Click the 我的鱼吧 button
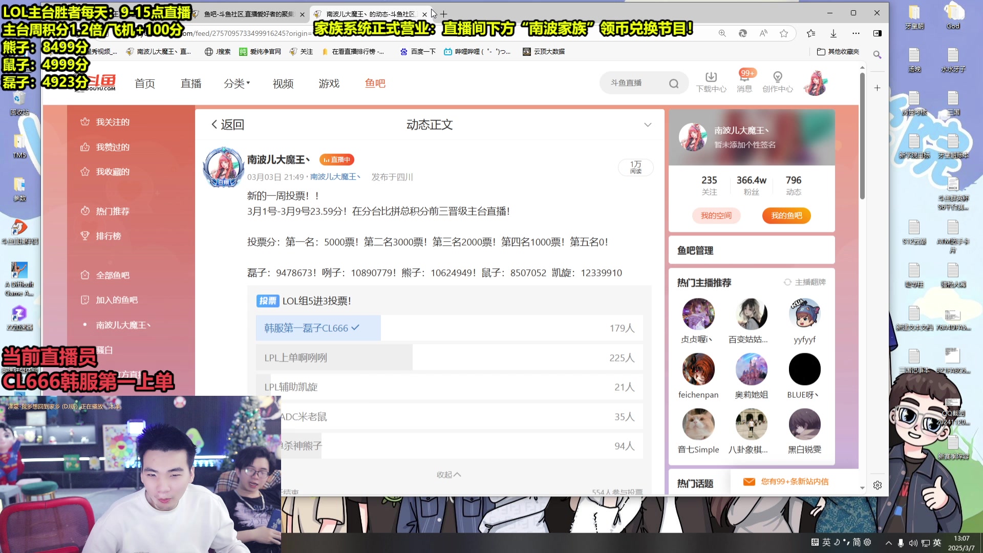The width and height of the screenshot is (983, 553). pos(786,216)
